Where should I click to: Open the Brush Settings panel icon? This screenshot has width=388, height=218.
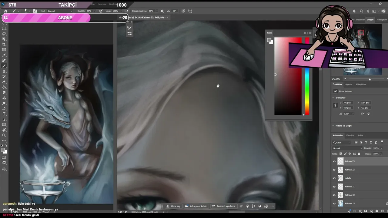(35, 11)
